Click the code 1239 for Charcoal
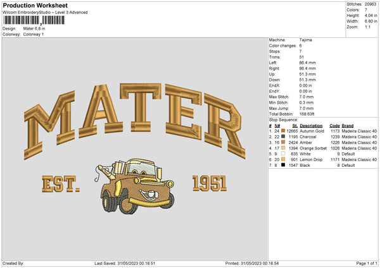The width and height of the screenshot is (380, 268). (335, 137)
